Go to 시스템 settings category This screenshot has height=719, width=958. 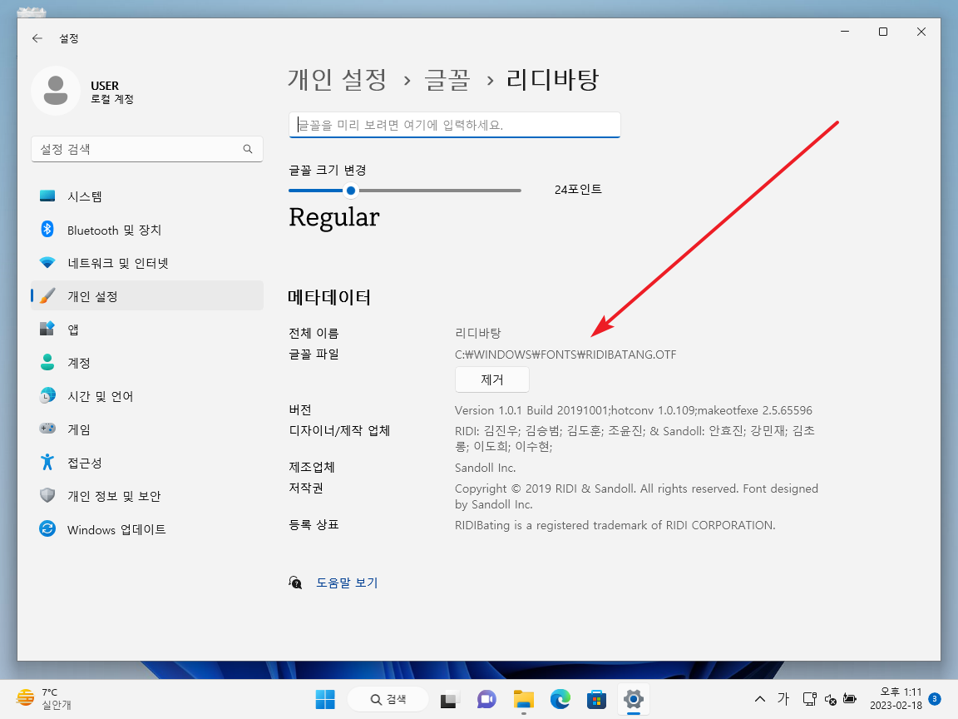147,196
